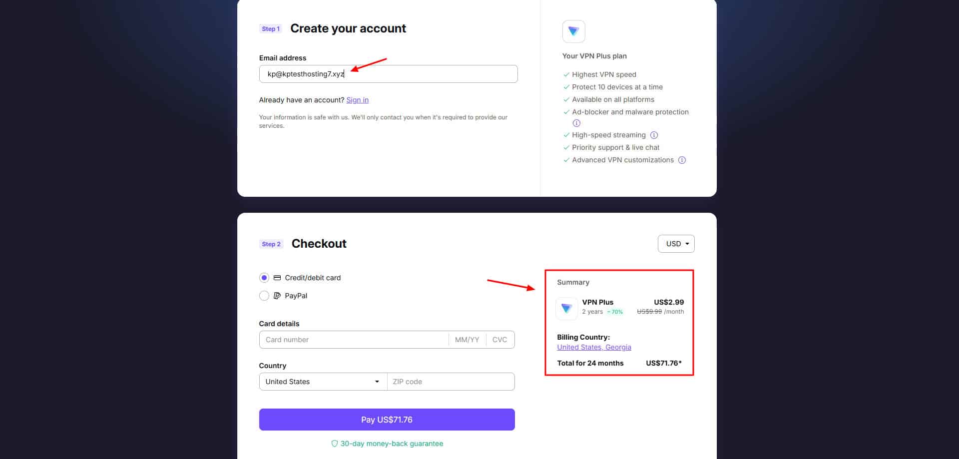Click the Sign in link
Screen dimensions: 959x459
coord(358,100)
